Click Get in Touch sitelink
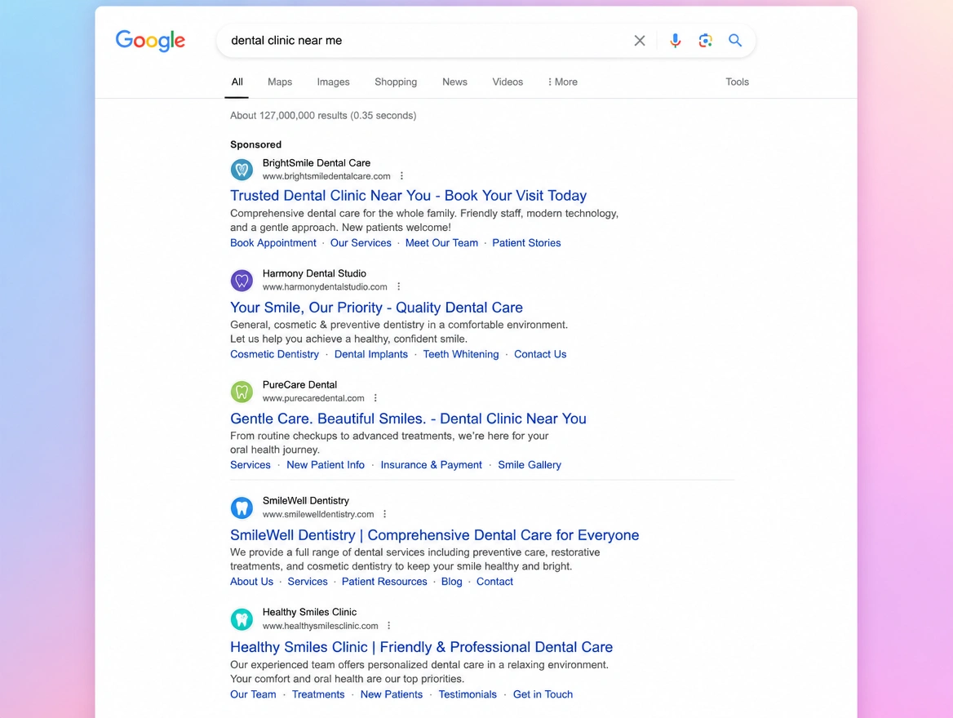953x718 pixels. (x=543, y=694)
